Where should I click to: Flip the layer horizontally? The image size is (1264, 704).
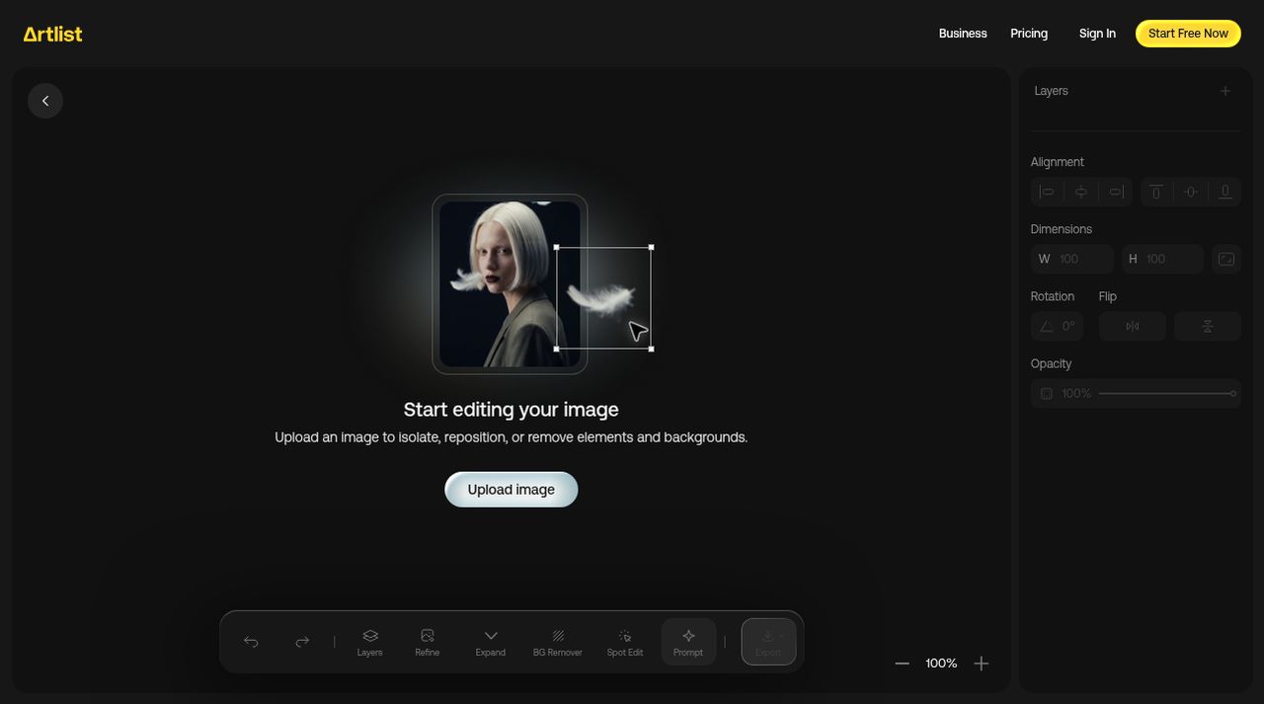tap(1133, 326)
